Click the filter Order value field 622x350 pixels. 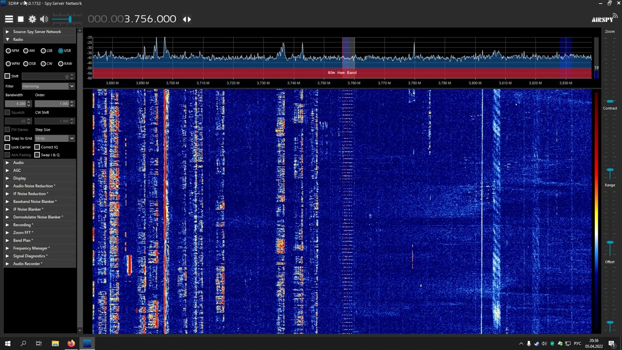[x=52, y=104]
